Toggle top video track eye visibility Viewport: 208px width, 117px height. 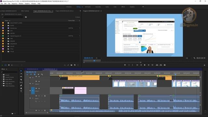39,77
